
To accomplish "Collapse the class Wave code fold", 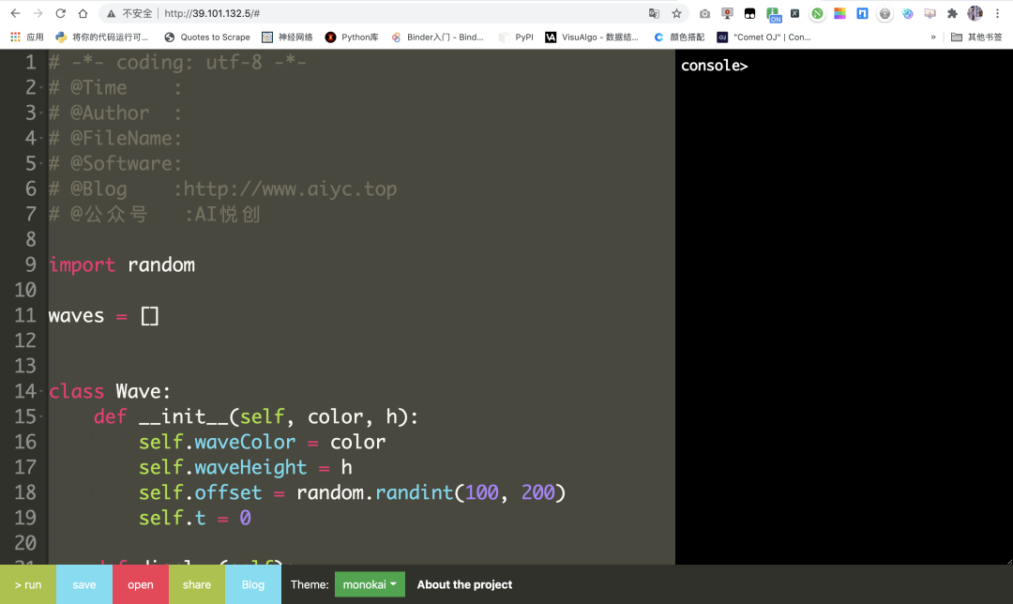I will 42,391.
